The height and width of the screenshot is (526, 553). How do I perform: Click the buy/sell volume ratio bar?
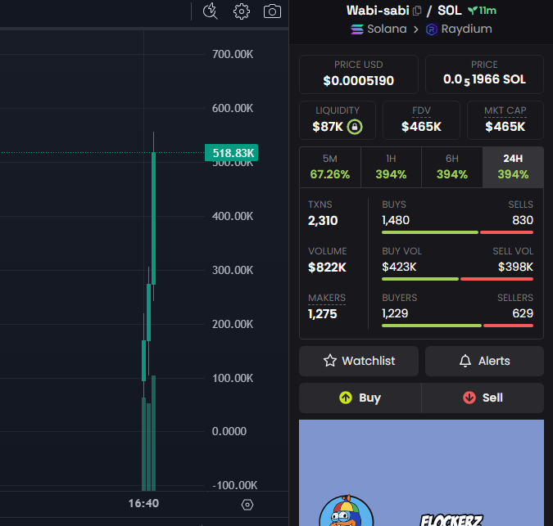[457, 279]
